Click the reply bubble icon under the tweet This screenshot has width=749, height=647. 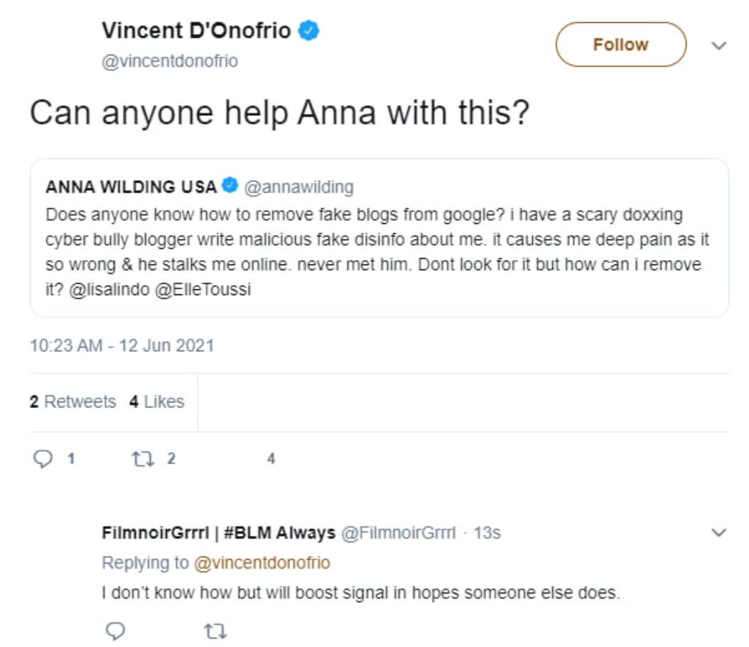43,459
